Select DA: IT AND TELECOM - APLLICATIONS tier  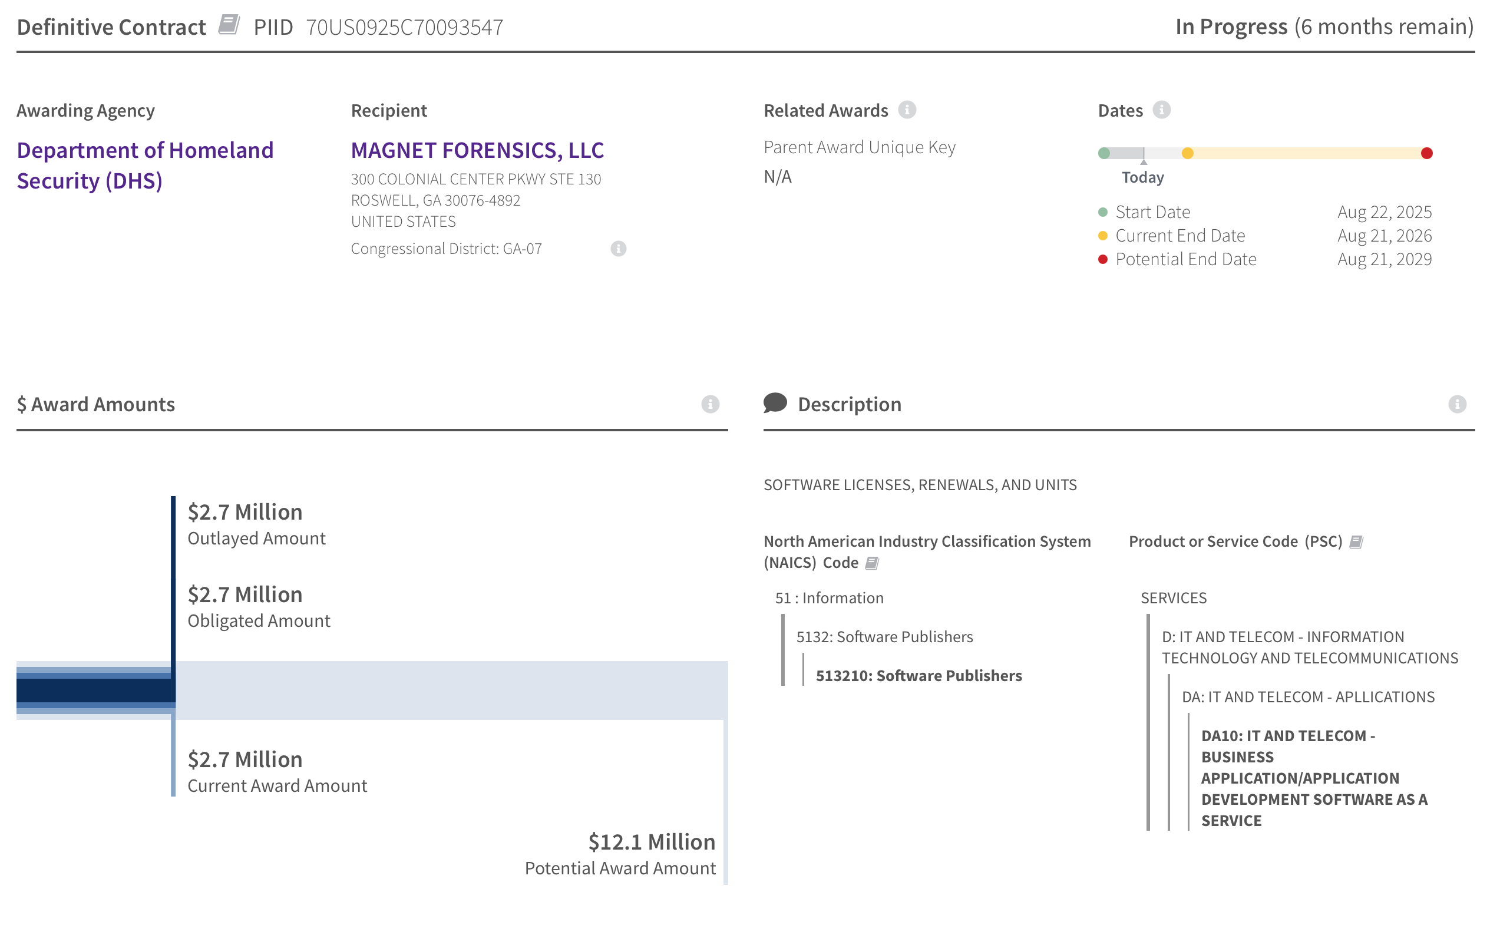pyautogui.click(x=1308, y=697)
